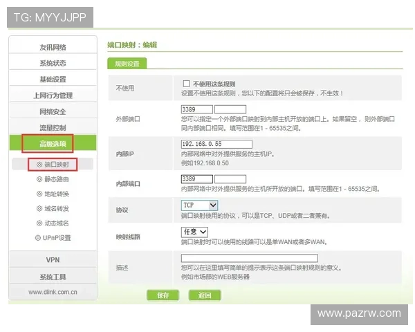This screenshot has height=332, width=415.
Task: Click the 外部端口 row label
Action: pyautogui.click(x=128, y=119)
